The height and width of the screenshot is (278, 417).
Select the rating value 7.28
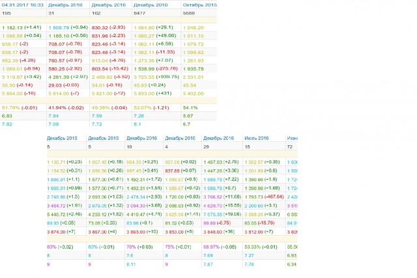point(139,116)
